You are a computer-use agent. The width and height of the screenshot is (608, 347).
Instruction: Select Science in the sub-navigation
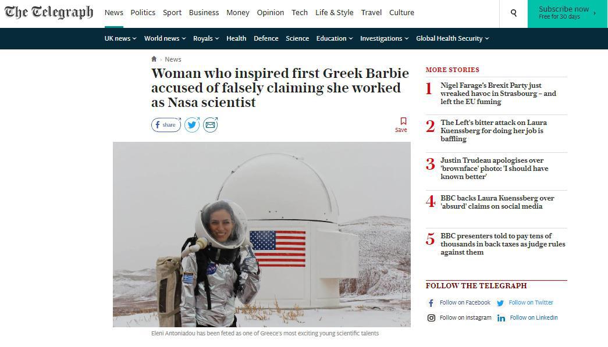(x=297, y=38)
